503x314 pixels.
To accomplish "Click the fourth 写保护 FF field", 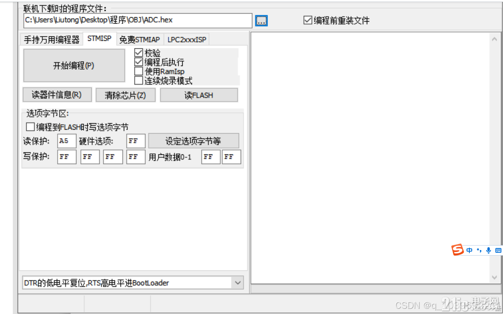I will tap(136, 157).
